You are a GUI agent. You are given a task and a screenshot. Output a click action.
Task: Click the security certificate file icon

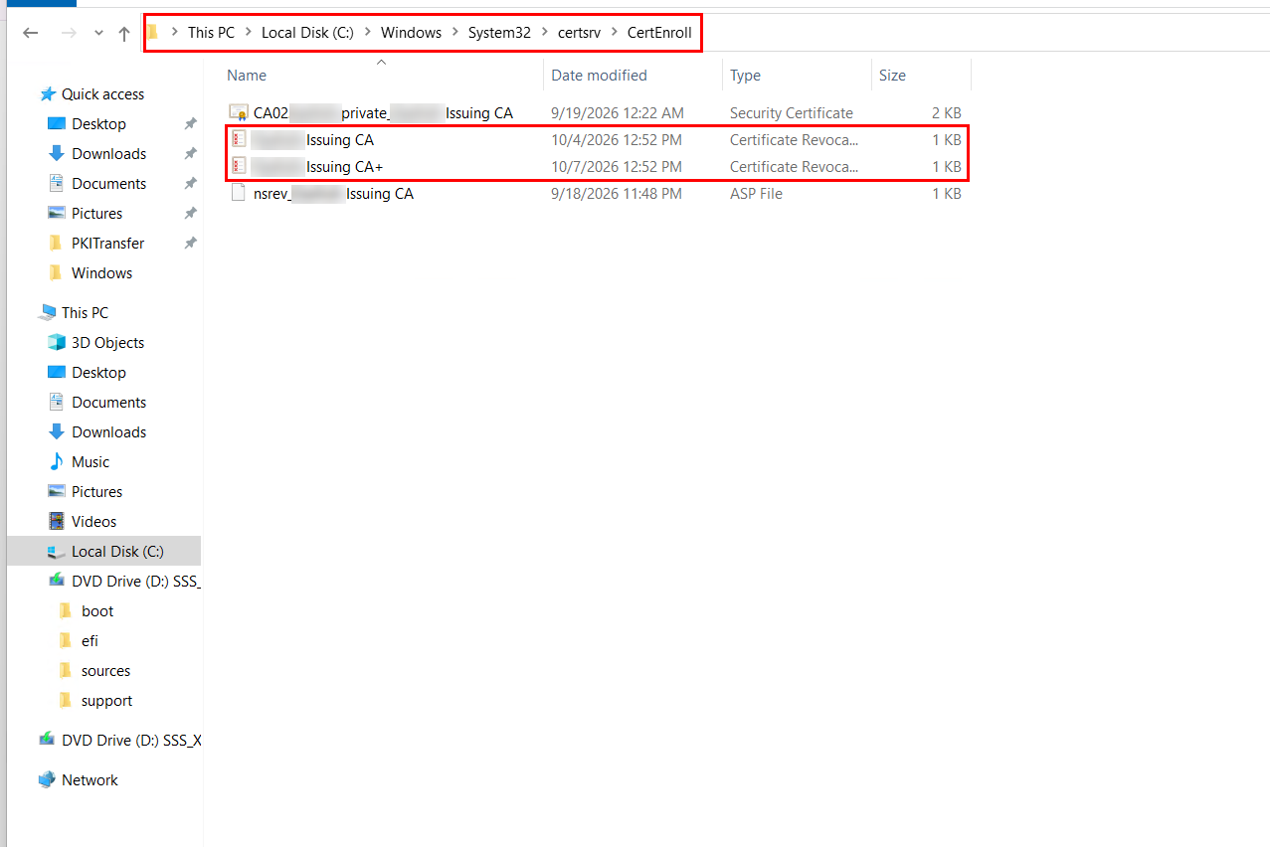point(238,112)
